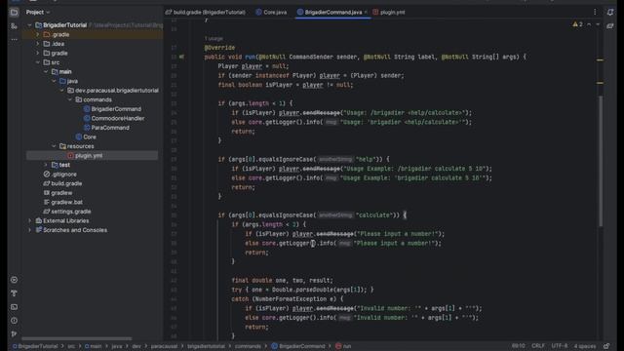624x351 pixels.
Task: Switch to plugin.yml tab
Action: (x=389, y=13)
